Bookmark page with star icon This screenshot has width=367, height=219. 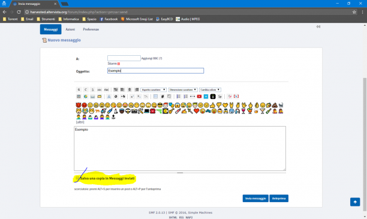pyautogui.click(x=354, y=12)
